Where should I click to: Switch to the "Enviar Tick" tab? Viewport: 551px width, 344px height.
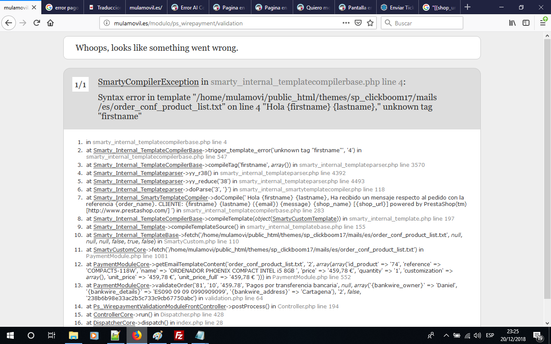point(397,7)
